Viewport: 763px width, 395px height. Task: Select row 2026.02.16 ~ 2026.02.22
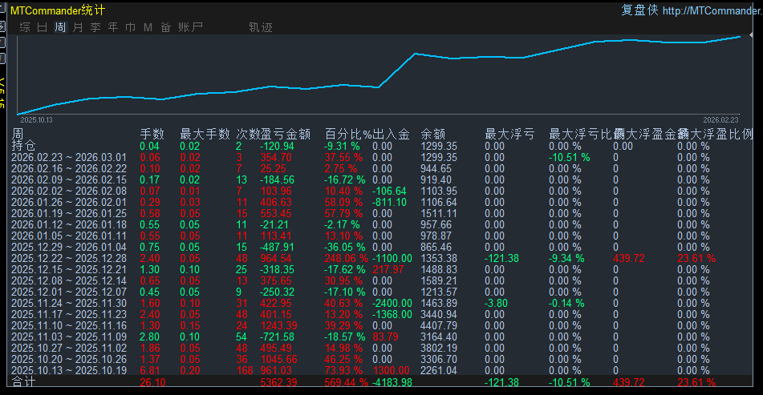tap(69, 168)
